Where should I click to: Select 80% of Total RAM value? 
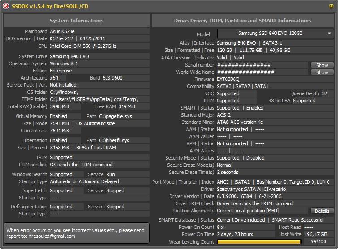(x=96, y=148)
